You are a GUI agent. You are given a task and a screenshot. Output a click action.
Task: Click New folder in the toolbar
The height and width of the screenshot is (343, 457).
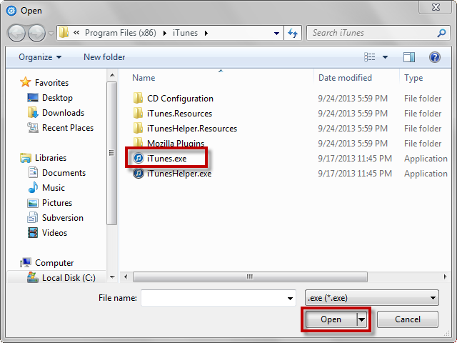pos(104,57)
